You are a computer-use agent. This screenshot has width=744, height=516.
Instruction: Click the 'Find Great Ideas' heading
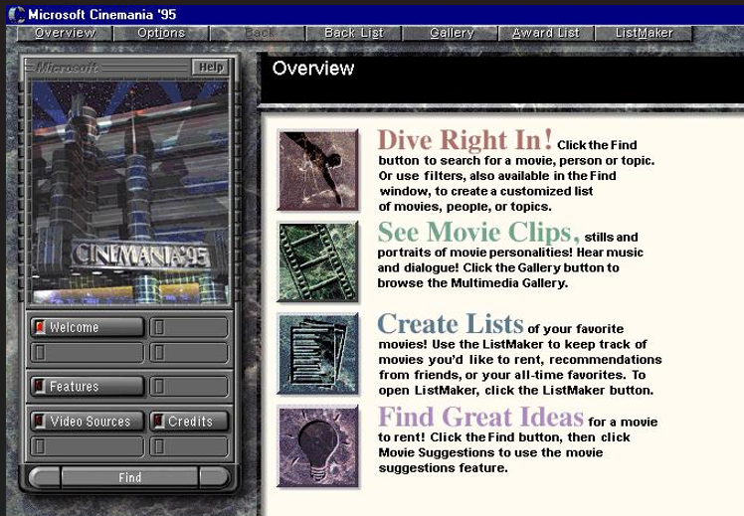coord(480,417)
